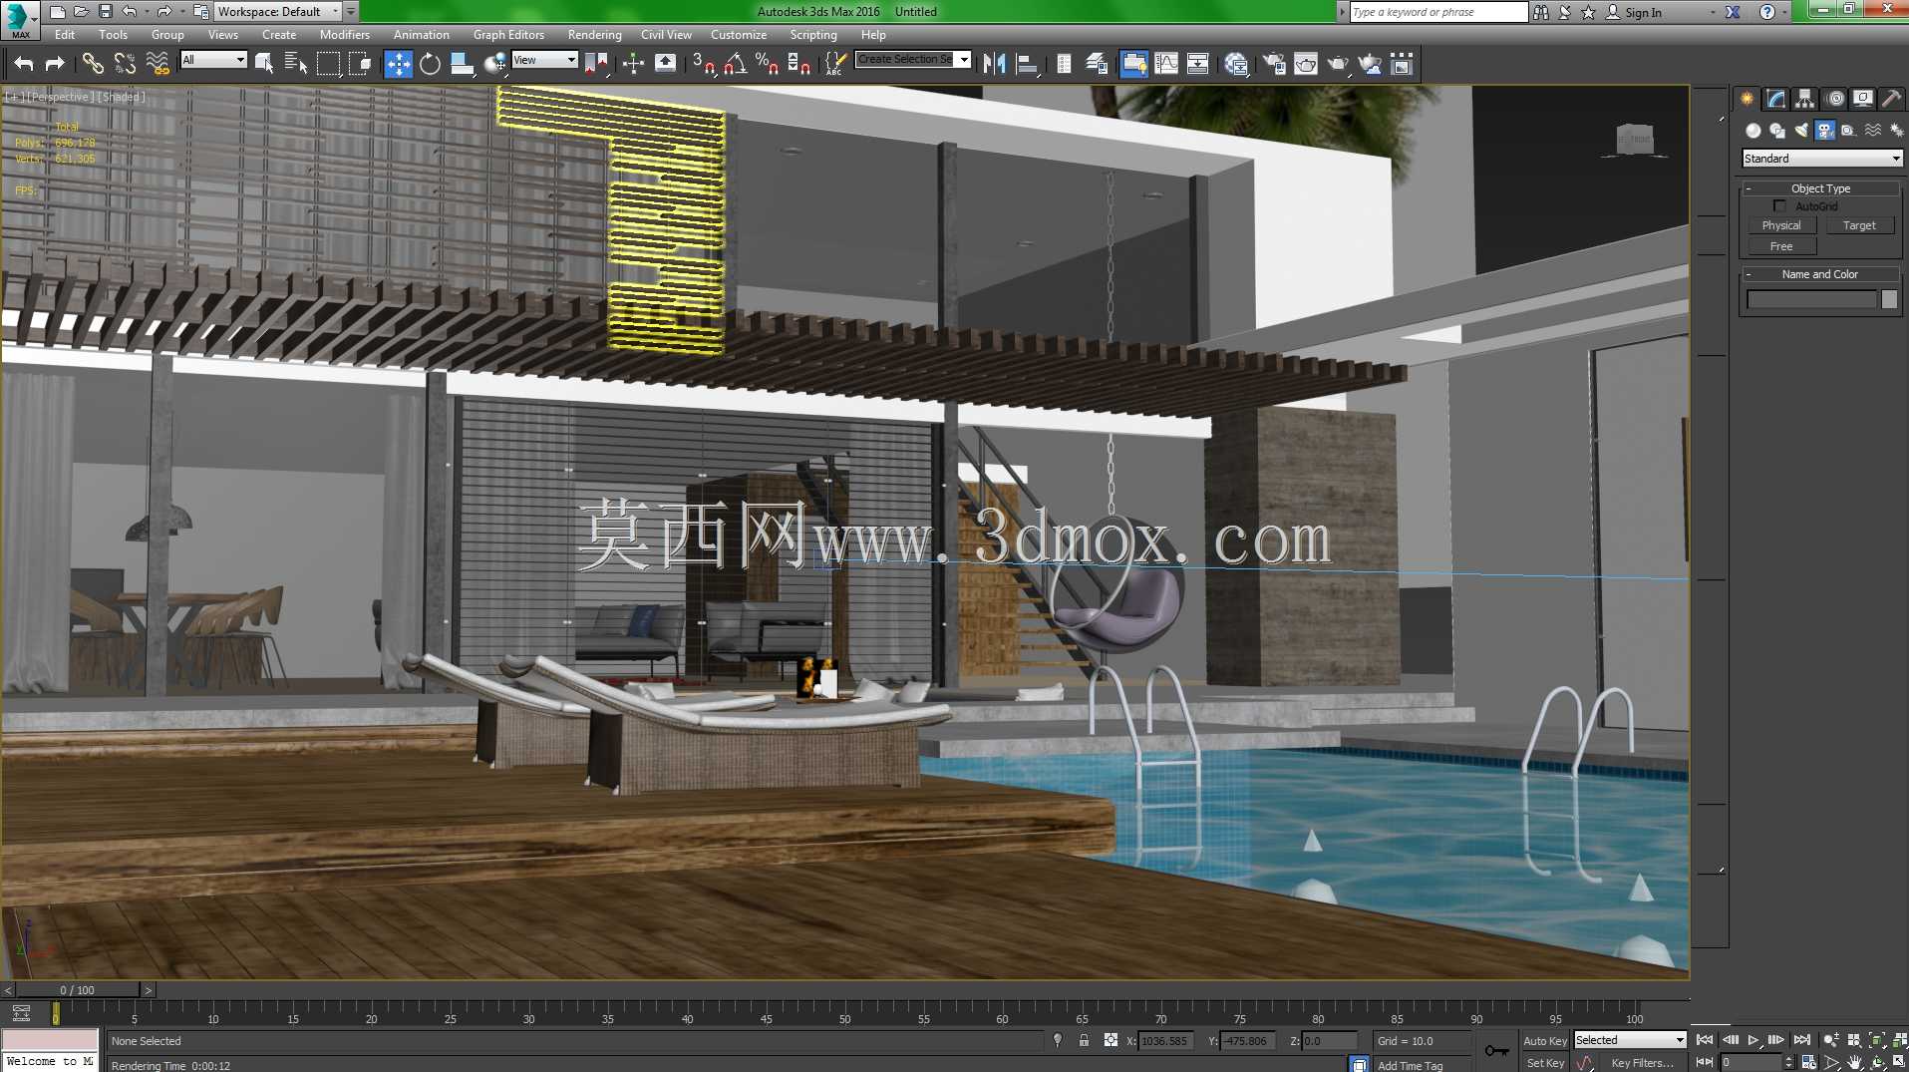Click Add Time Tag
This screenshot has height=1072, width=1909.
tap(1410, 1065)
